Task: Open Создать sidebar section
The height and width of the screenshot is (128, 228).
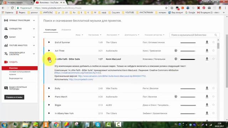Action: coord(13,62)
